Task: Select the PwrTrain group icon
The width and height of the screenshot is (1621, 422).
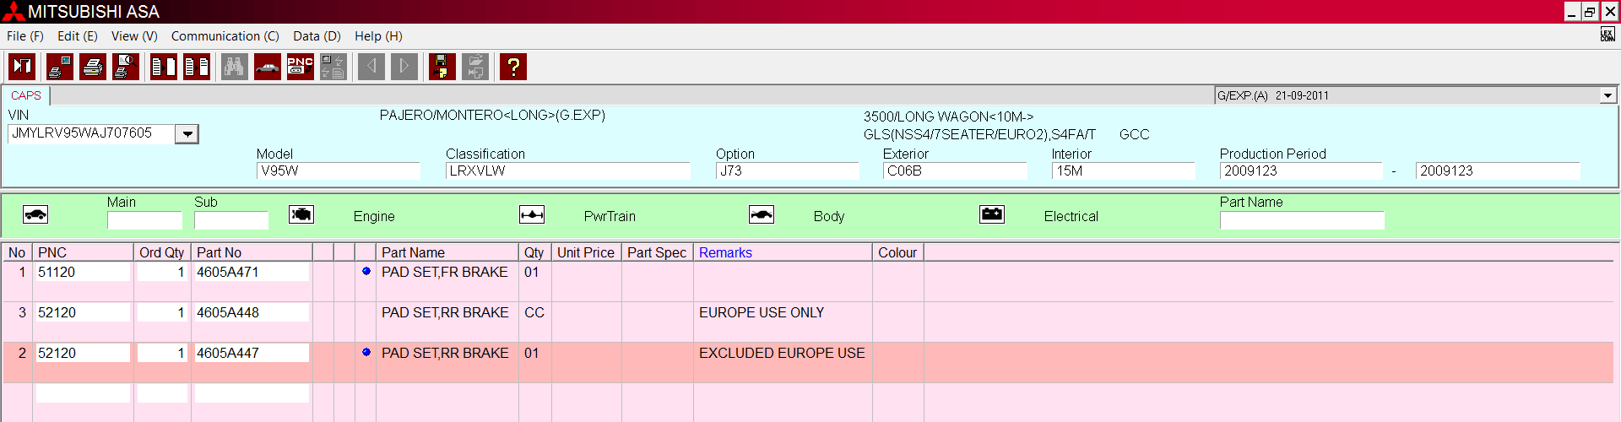Action: point(531,215)
